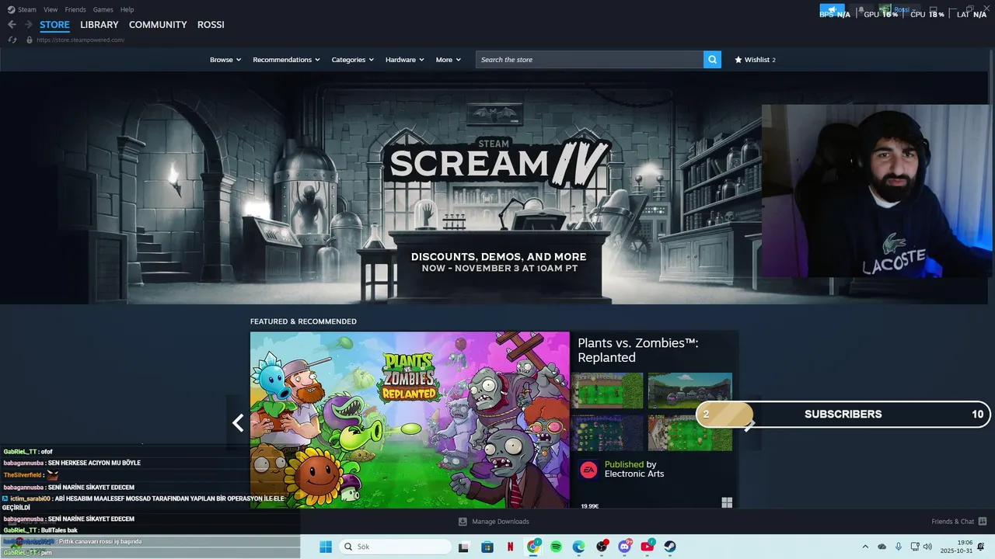Open the View menu
Viewport: 995px width, 559px height.
coord(51,10)
